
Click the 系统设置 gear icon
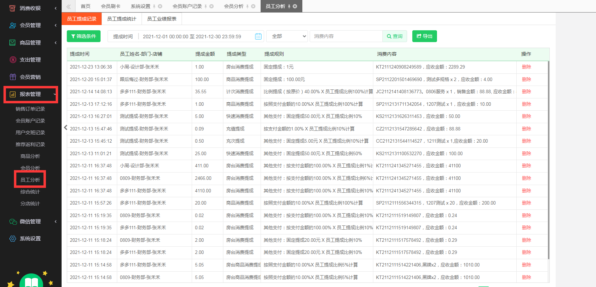[13, 239]
